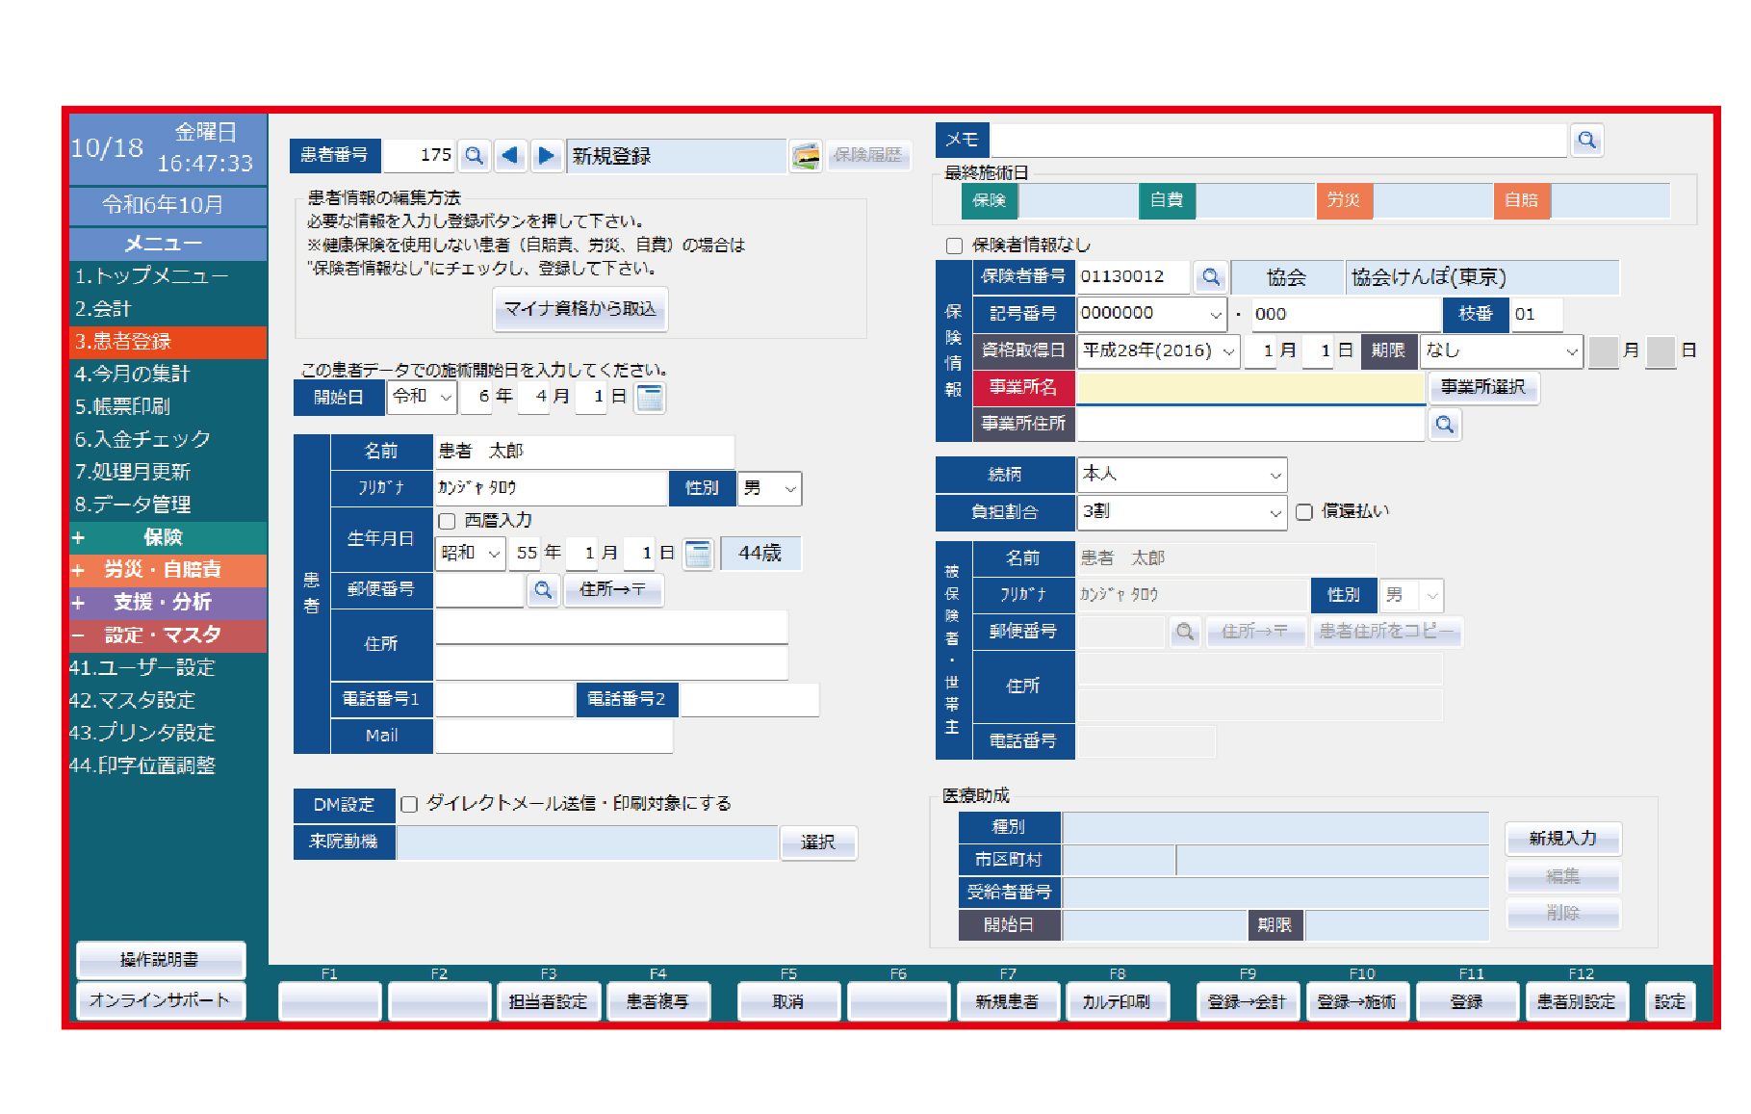This screenshot has width=1751, height=1114.
Task: Click the postal code lookup magnifier for 郵便番号
Action: coord(543,590)
